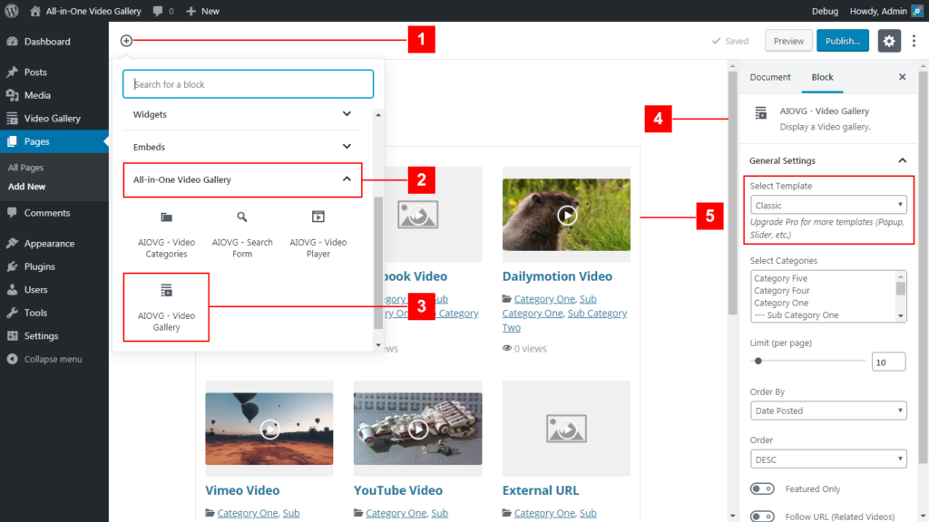
Task: Click the Limit per page slider
Action: [x=807, y=361]
